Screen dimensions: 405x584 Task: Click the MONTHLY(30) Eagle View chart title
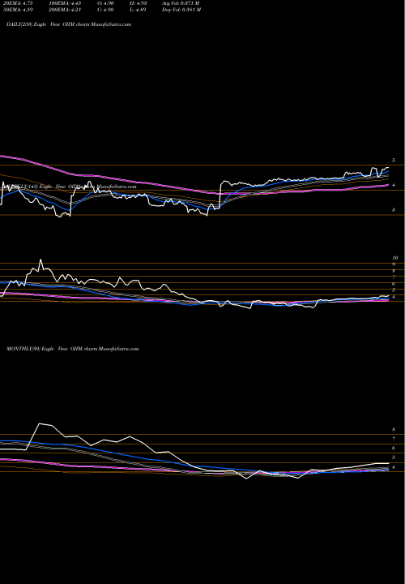pyautogui.click(x=73, y=349)
